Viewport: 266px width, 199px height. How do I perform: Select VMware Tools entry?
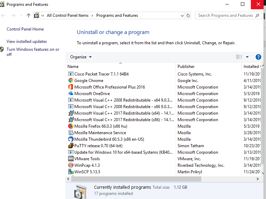[87, 159]
